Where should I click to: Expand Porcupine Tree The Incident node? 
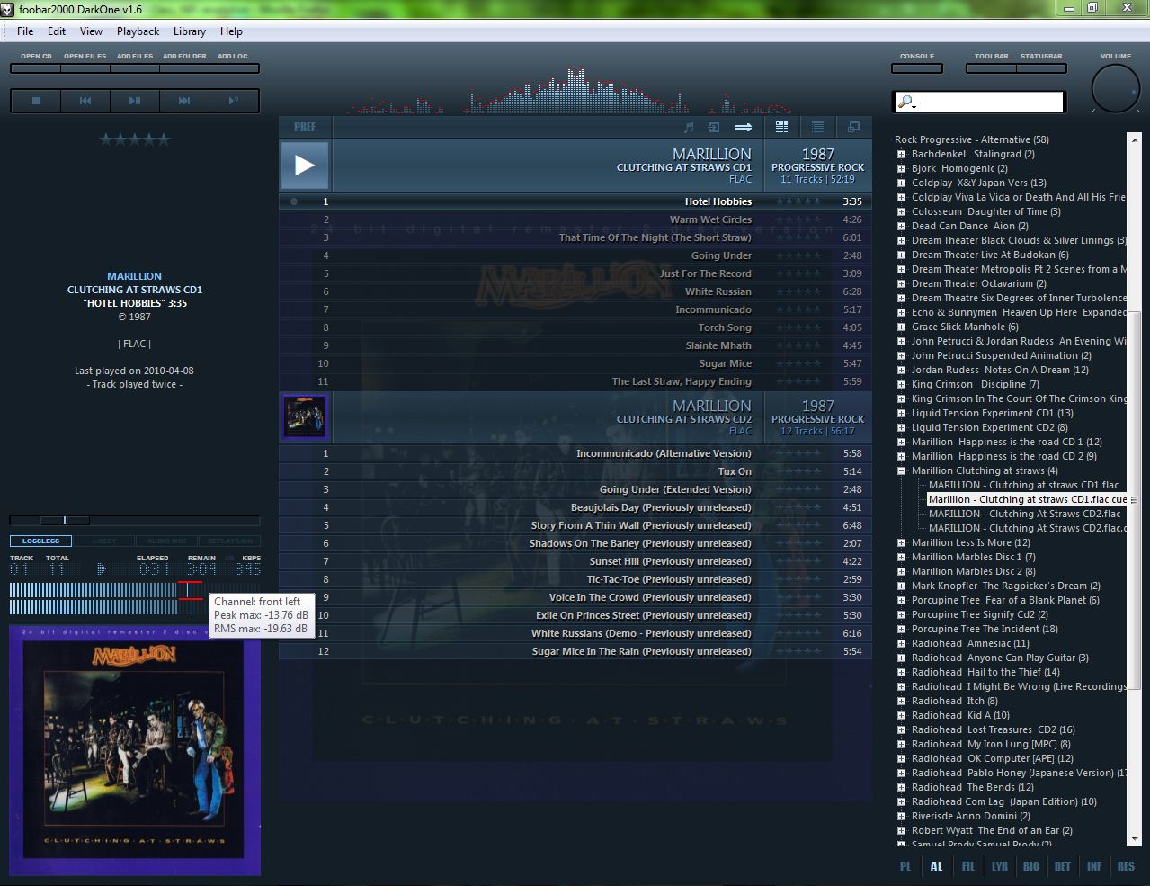pyautogui.click(x=901, y=629)
